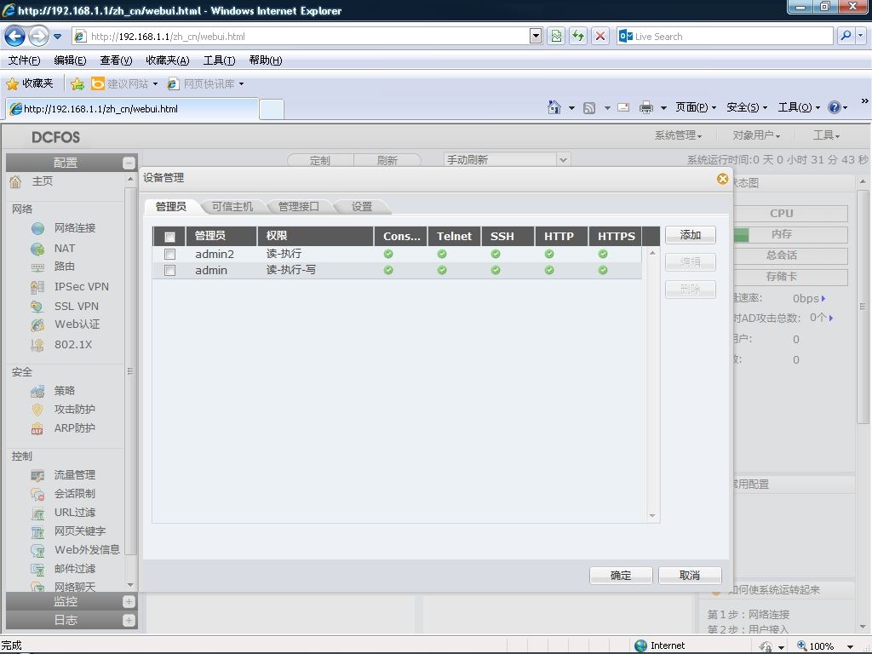Viewport: 872px width, 654px height.
Task: Open the 帮助(H) menu
Action: coord(266,60)
